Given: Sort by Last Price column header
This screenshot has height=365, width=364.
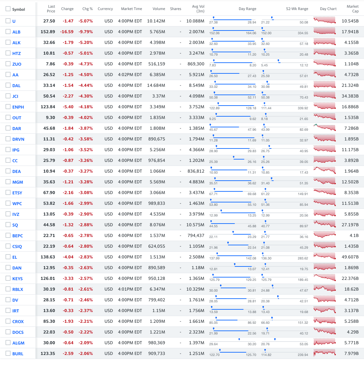Looking at the screenshot, I should [51, 9].
